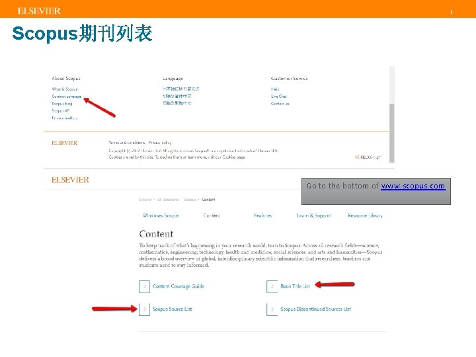Click the chevron icon beside Book Title List

[272, 286]
